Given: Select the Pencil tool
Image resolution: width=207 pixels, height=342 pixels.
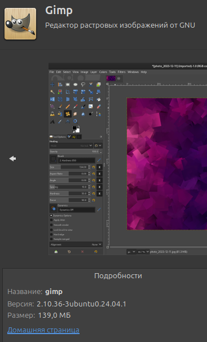Looking at the screenshot, I should (68, 107).
